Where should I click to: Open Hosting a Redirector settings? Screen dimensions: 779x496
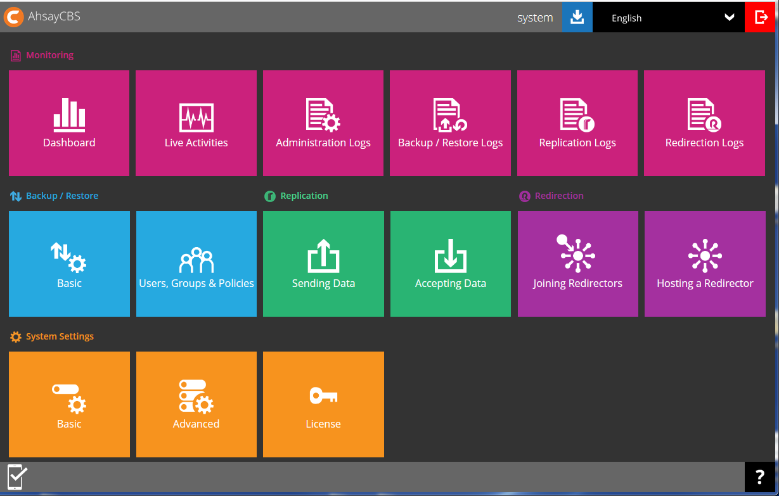pyautogui.click(x=705, y=264)
